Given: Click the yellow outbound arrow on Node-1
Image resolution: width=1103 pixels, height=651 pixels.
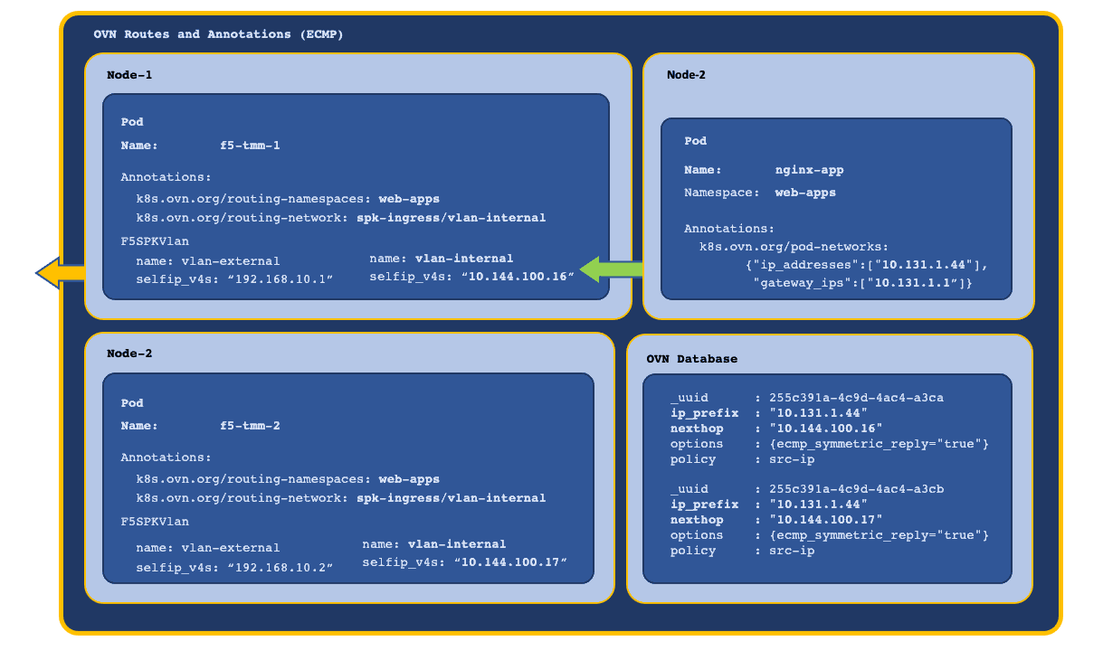Looking at the screenshot, I should click(61, 271).
